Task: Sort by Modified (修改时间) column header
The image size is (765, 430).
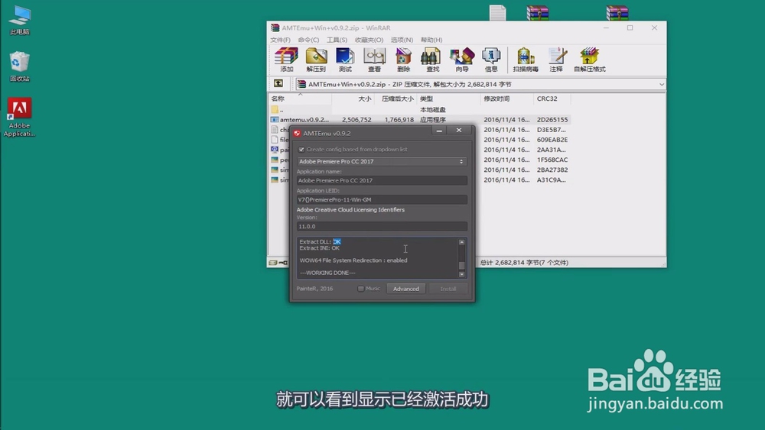Action: (x=507, y=99)
